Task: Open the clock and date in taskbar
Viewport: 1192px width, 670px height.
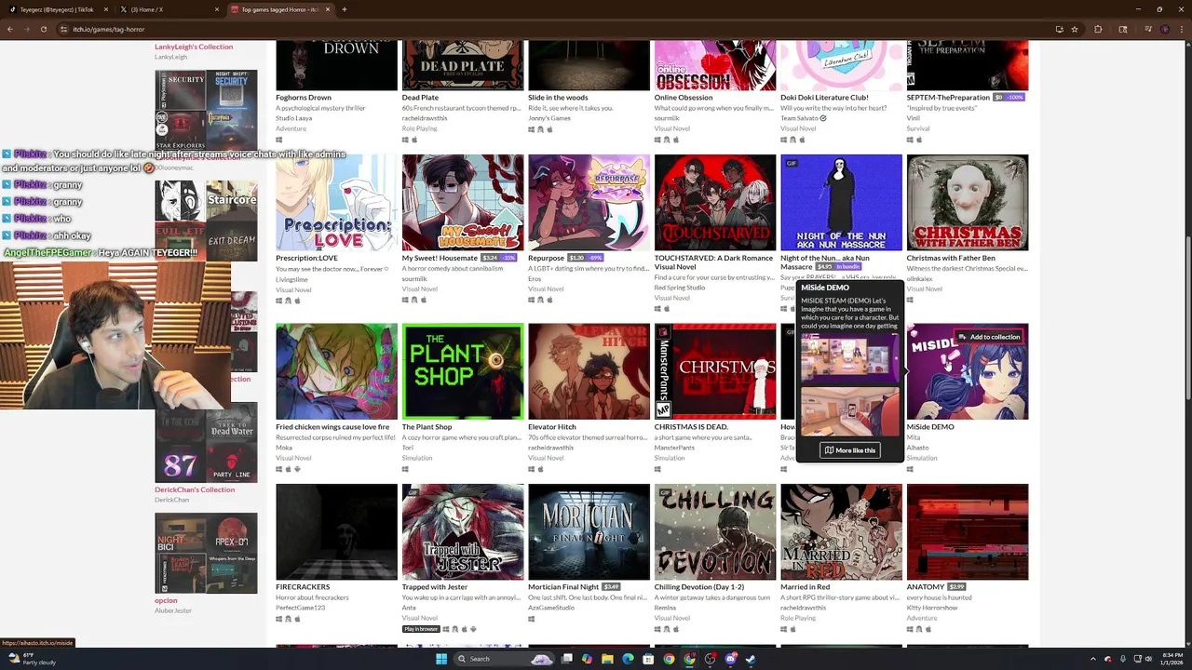Action: coord(1172,659)
